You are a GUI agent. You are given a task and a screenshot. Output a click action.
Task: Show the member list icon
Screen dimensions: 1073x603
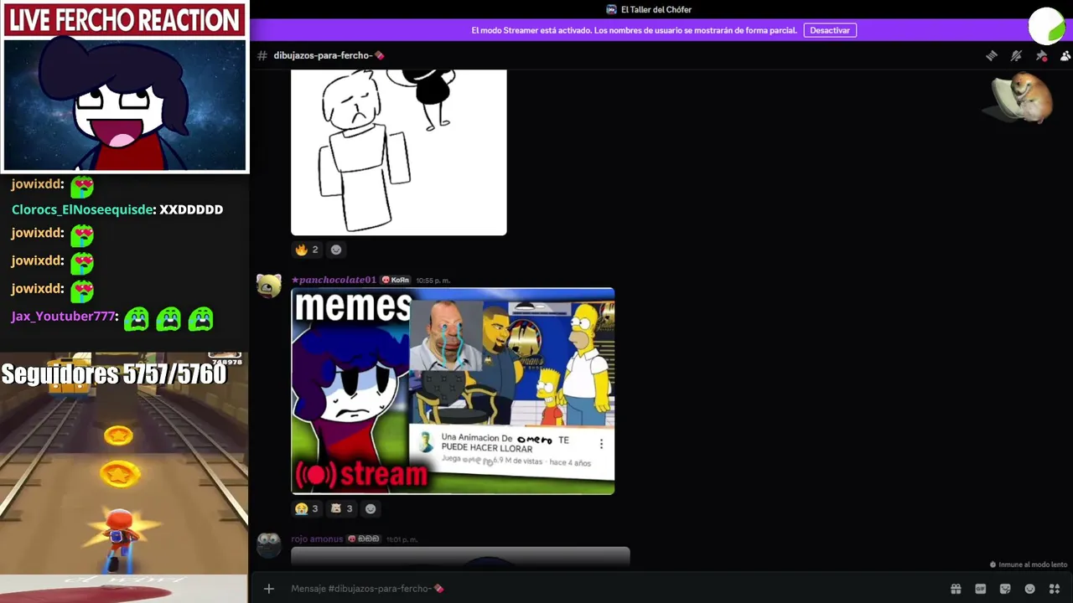click(x=1065, y=55)
